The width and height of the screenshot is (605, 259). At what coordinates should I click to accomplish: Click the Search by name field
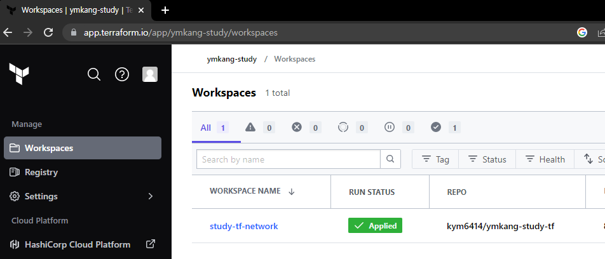click(289, 159)
